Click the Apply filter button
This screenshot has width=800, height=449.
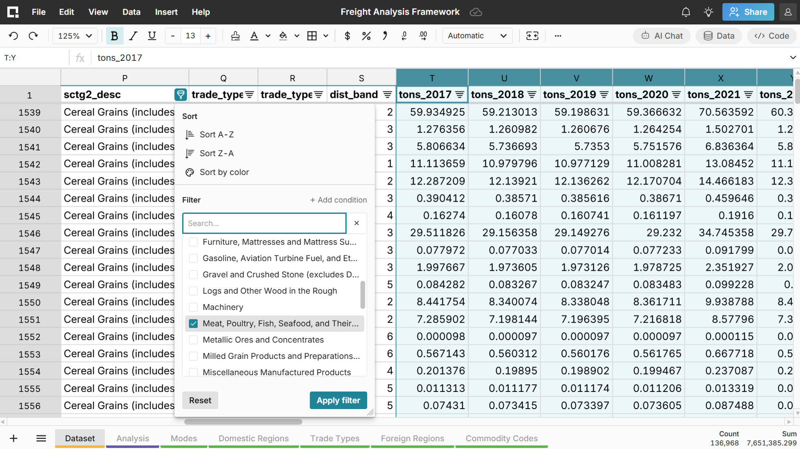click(338, 400)
